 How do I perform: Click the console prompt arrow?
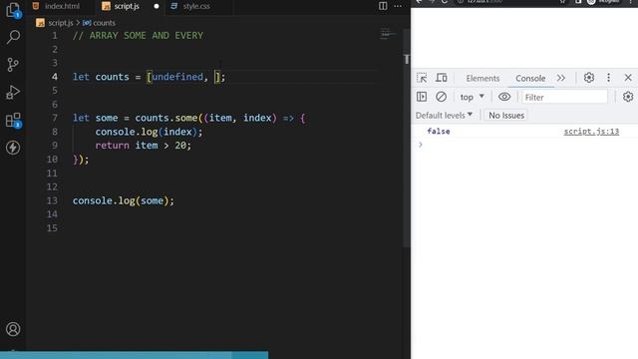pyautogui.click(x=421, y=145)
